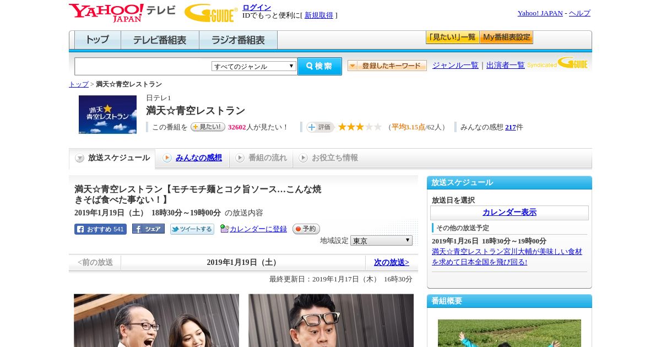This screenshot has height=347, width=661.
Task: Click the ジャンル一覧 link
Action: point(456,66)
